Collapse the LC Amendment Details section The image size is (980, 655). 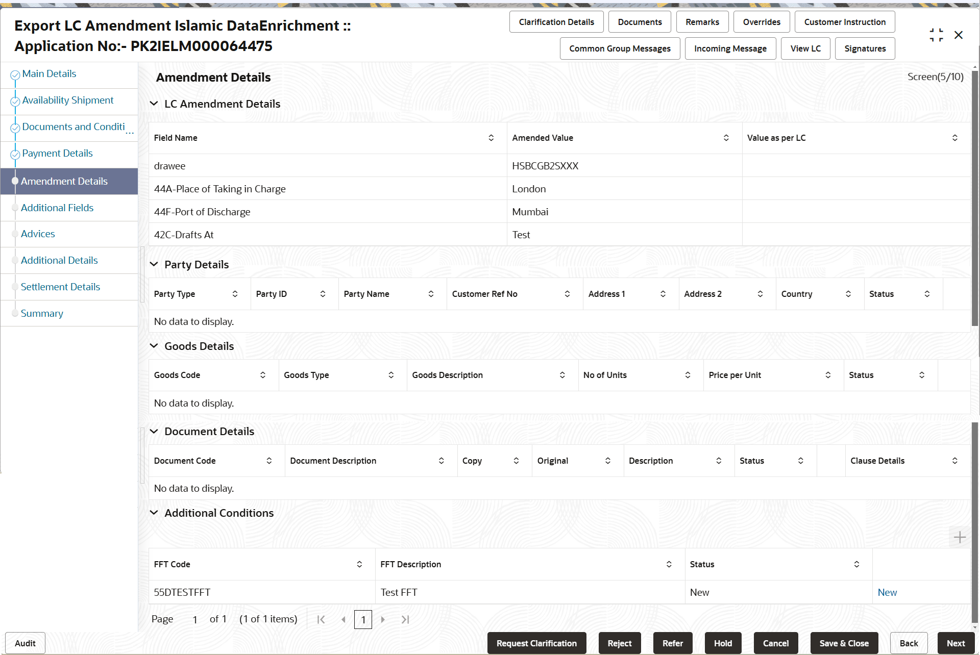(154, 103)
